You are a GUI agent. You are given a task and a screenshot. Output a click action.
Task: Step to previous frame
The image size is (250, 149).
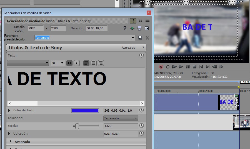(214, 67)
